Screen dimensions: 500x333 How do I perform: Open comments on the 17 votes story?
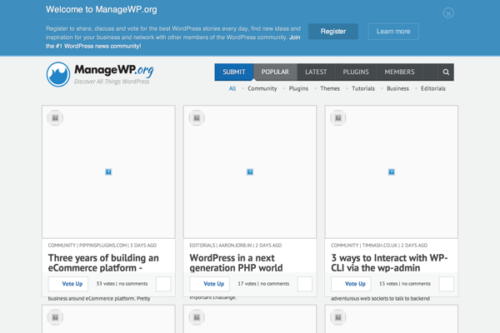pyautogui.click(x=275, y=284)
